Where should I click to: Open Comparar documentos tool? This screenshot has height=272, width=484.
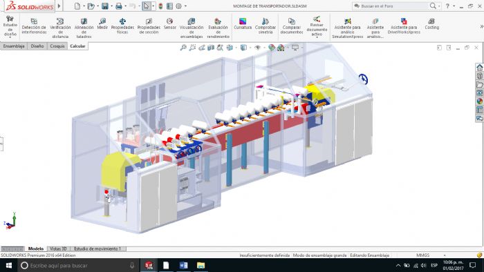pyautogui.click(x=292, y=26)
